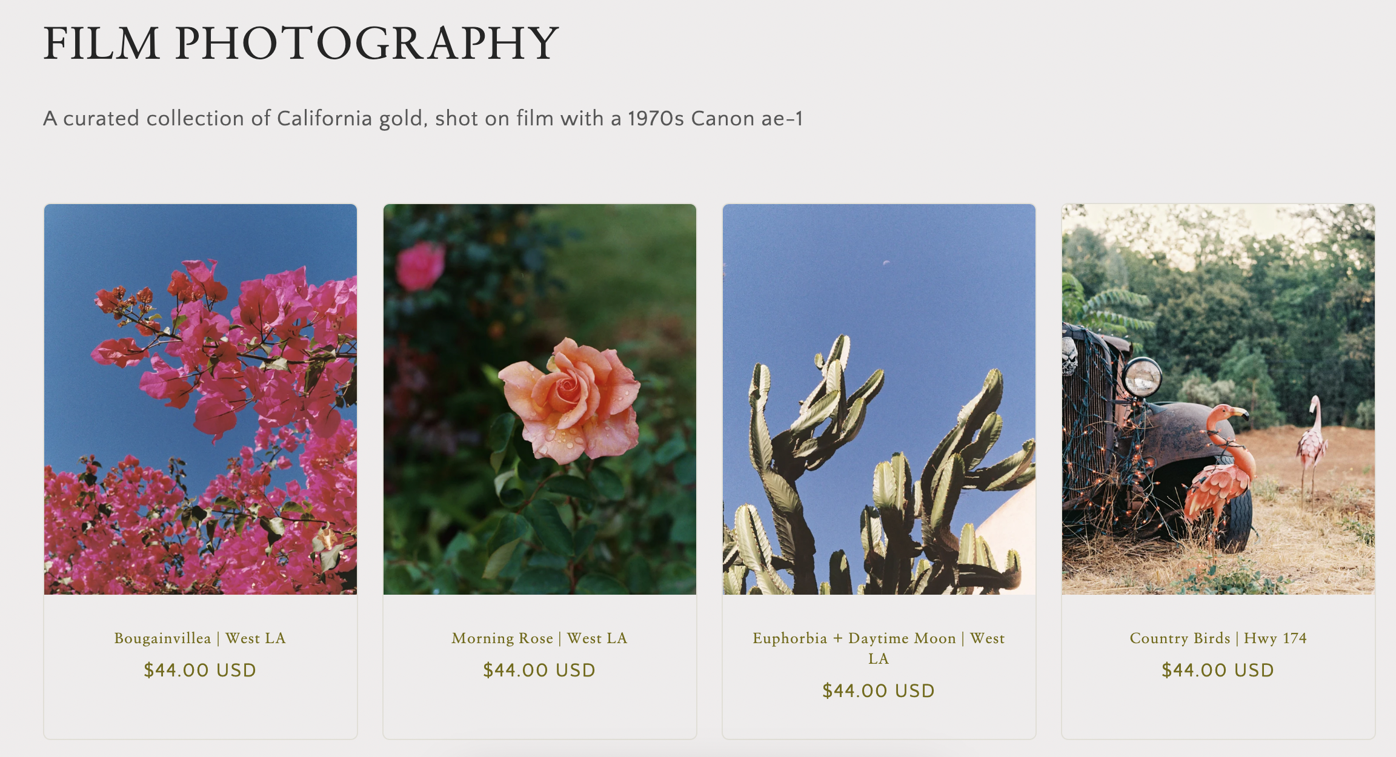The image size is (1396, 757).
Task: Click the tiny daytime moon in the Euphorbia photo
Action: coord(886,263)
